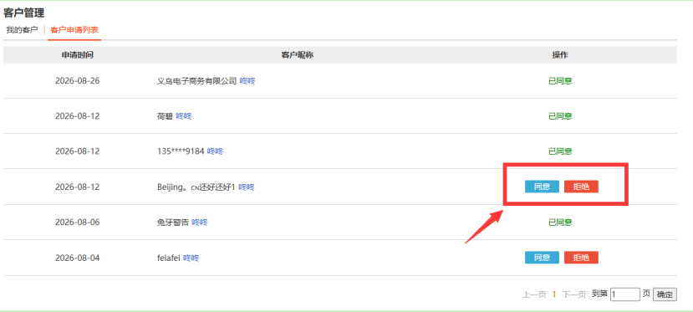Click the 申请时间 column header

[x=78, y=55]
